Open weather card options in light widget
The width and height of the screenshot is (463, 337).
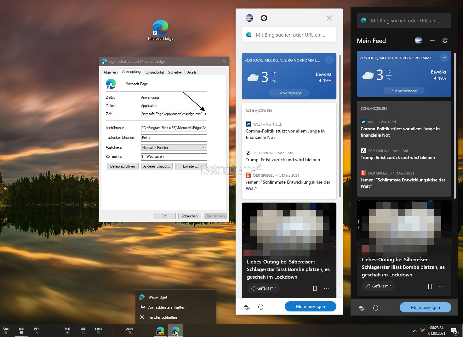(x=329, y=60)
